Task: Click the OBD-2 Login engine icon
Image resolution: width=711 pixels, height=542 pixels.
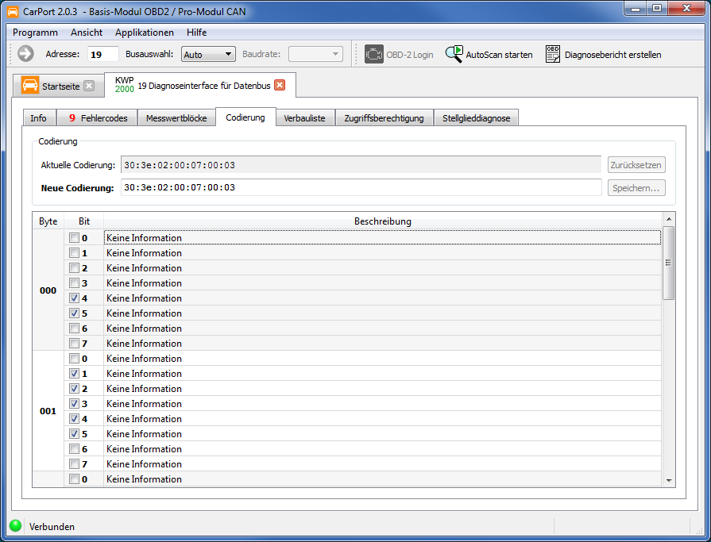Action: pos(373,54)
